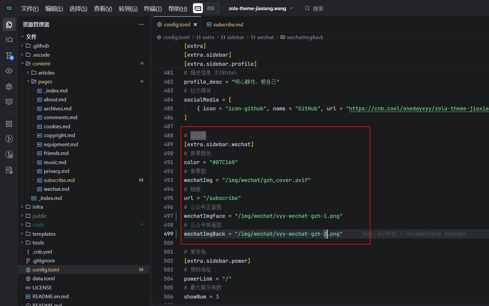This screenshot has width=489, height=306.
Task: Open the Explorer view in activity bar
Action: (x=9, y=24)
